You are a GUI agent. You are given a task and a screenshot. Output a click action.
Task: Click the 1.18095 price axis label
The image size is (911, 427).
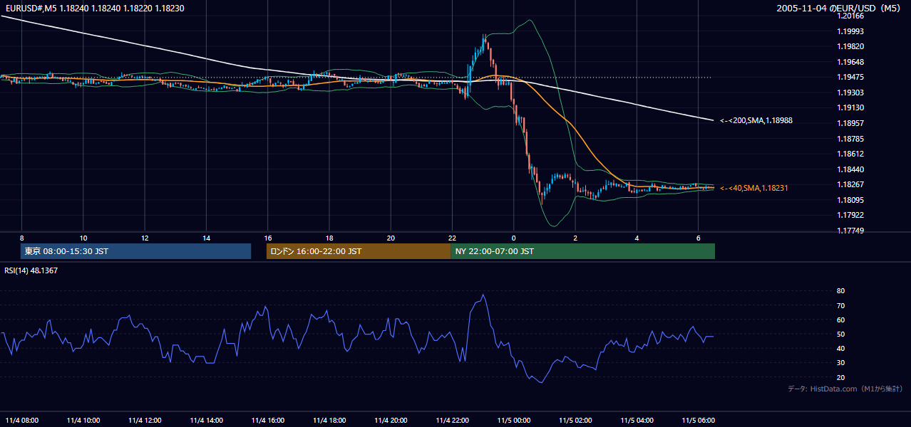849,200
